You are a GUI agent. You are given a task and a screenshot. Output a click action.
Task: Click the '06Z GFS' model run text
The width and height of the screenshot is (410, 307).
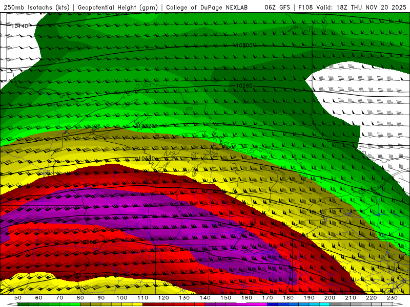(x=277, y=8)
